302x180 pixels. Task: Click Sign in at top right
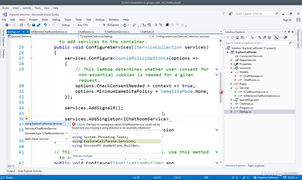coord(287,20)
